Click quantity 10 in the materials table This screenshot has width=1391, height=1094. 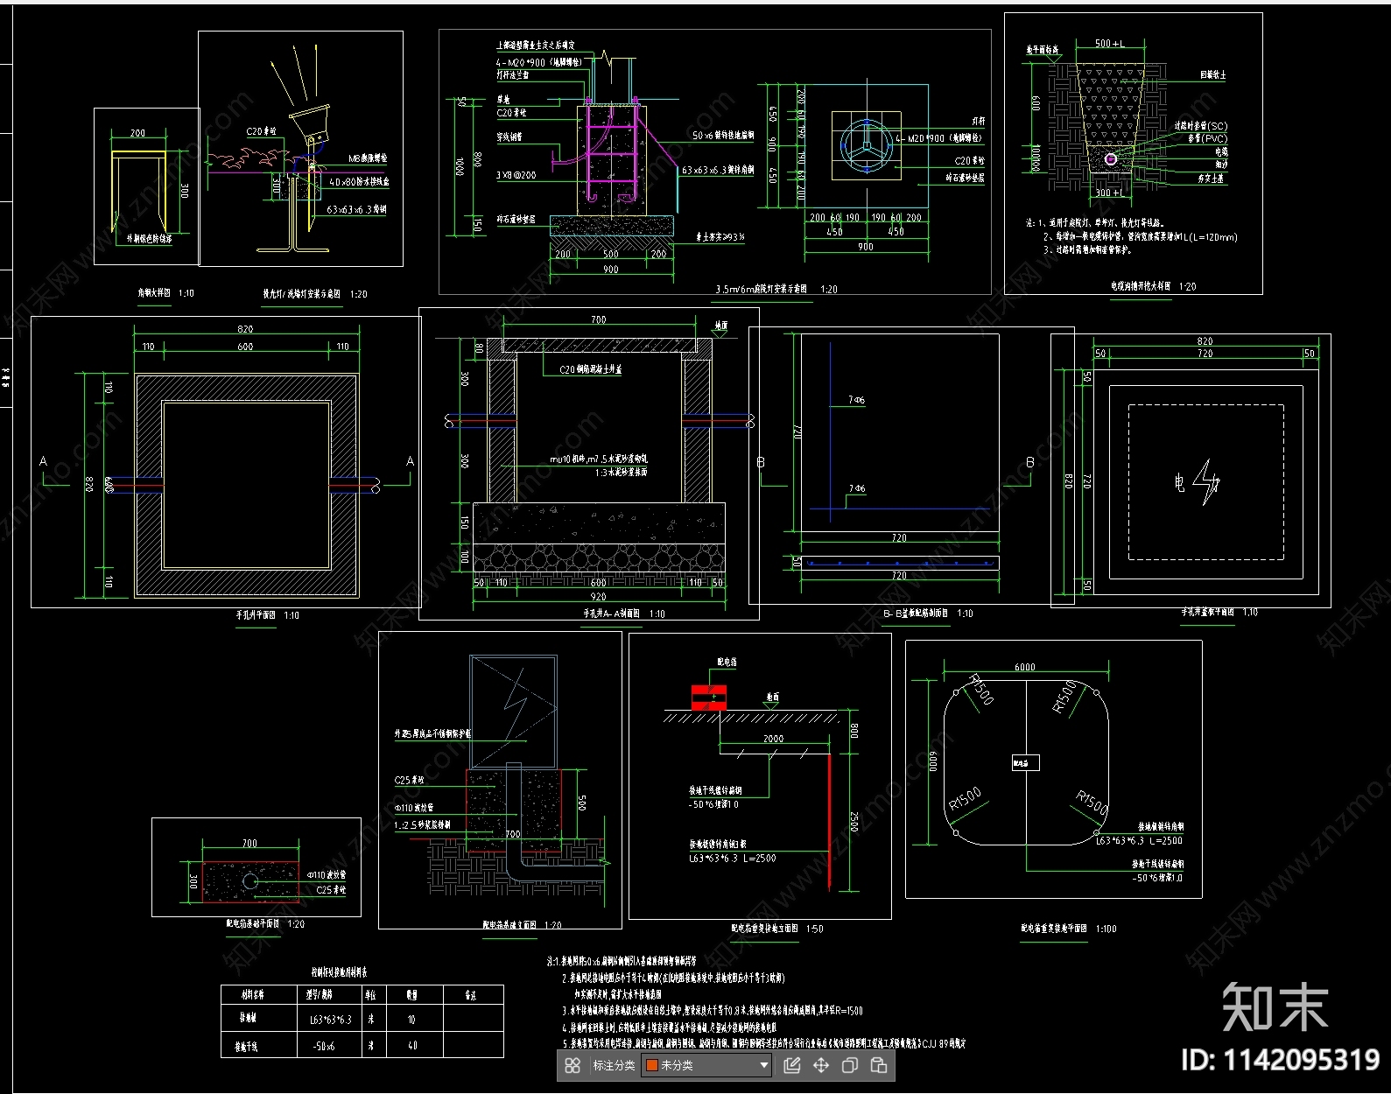pyautogui.click(x=411, y=1020)
